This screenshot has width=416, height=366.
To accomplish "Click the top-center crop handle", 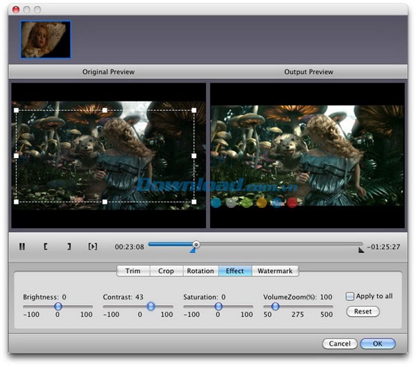I will click(105, 110).
